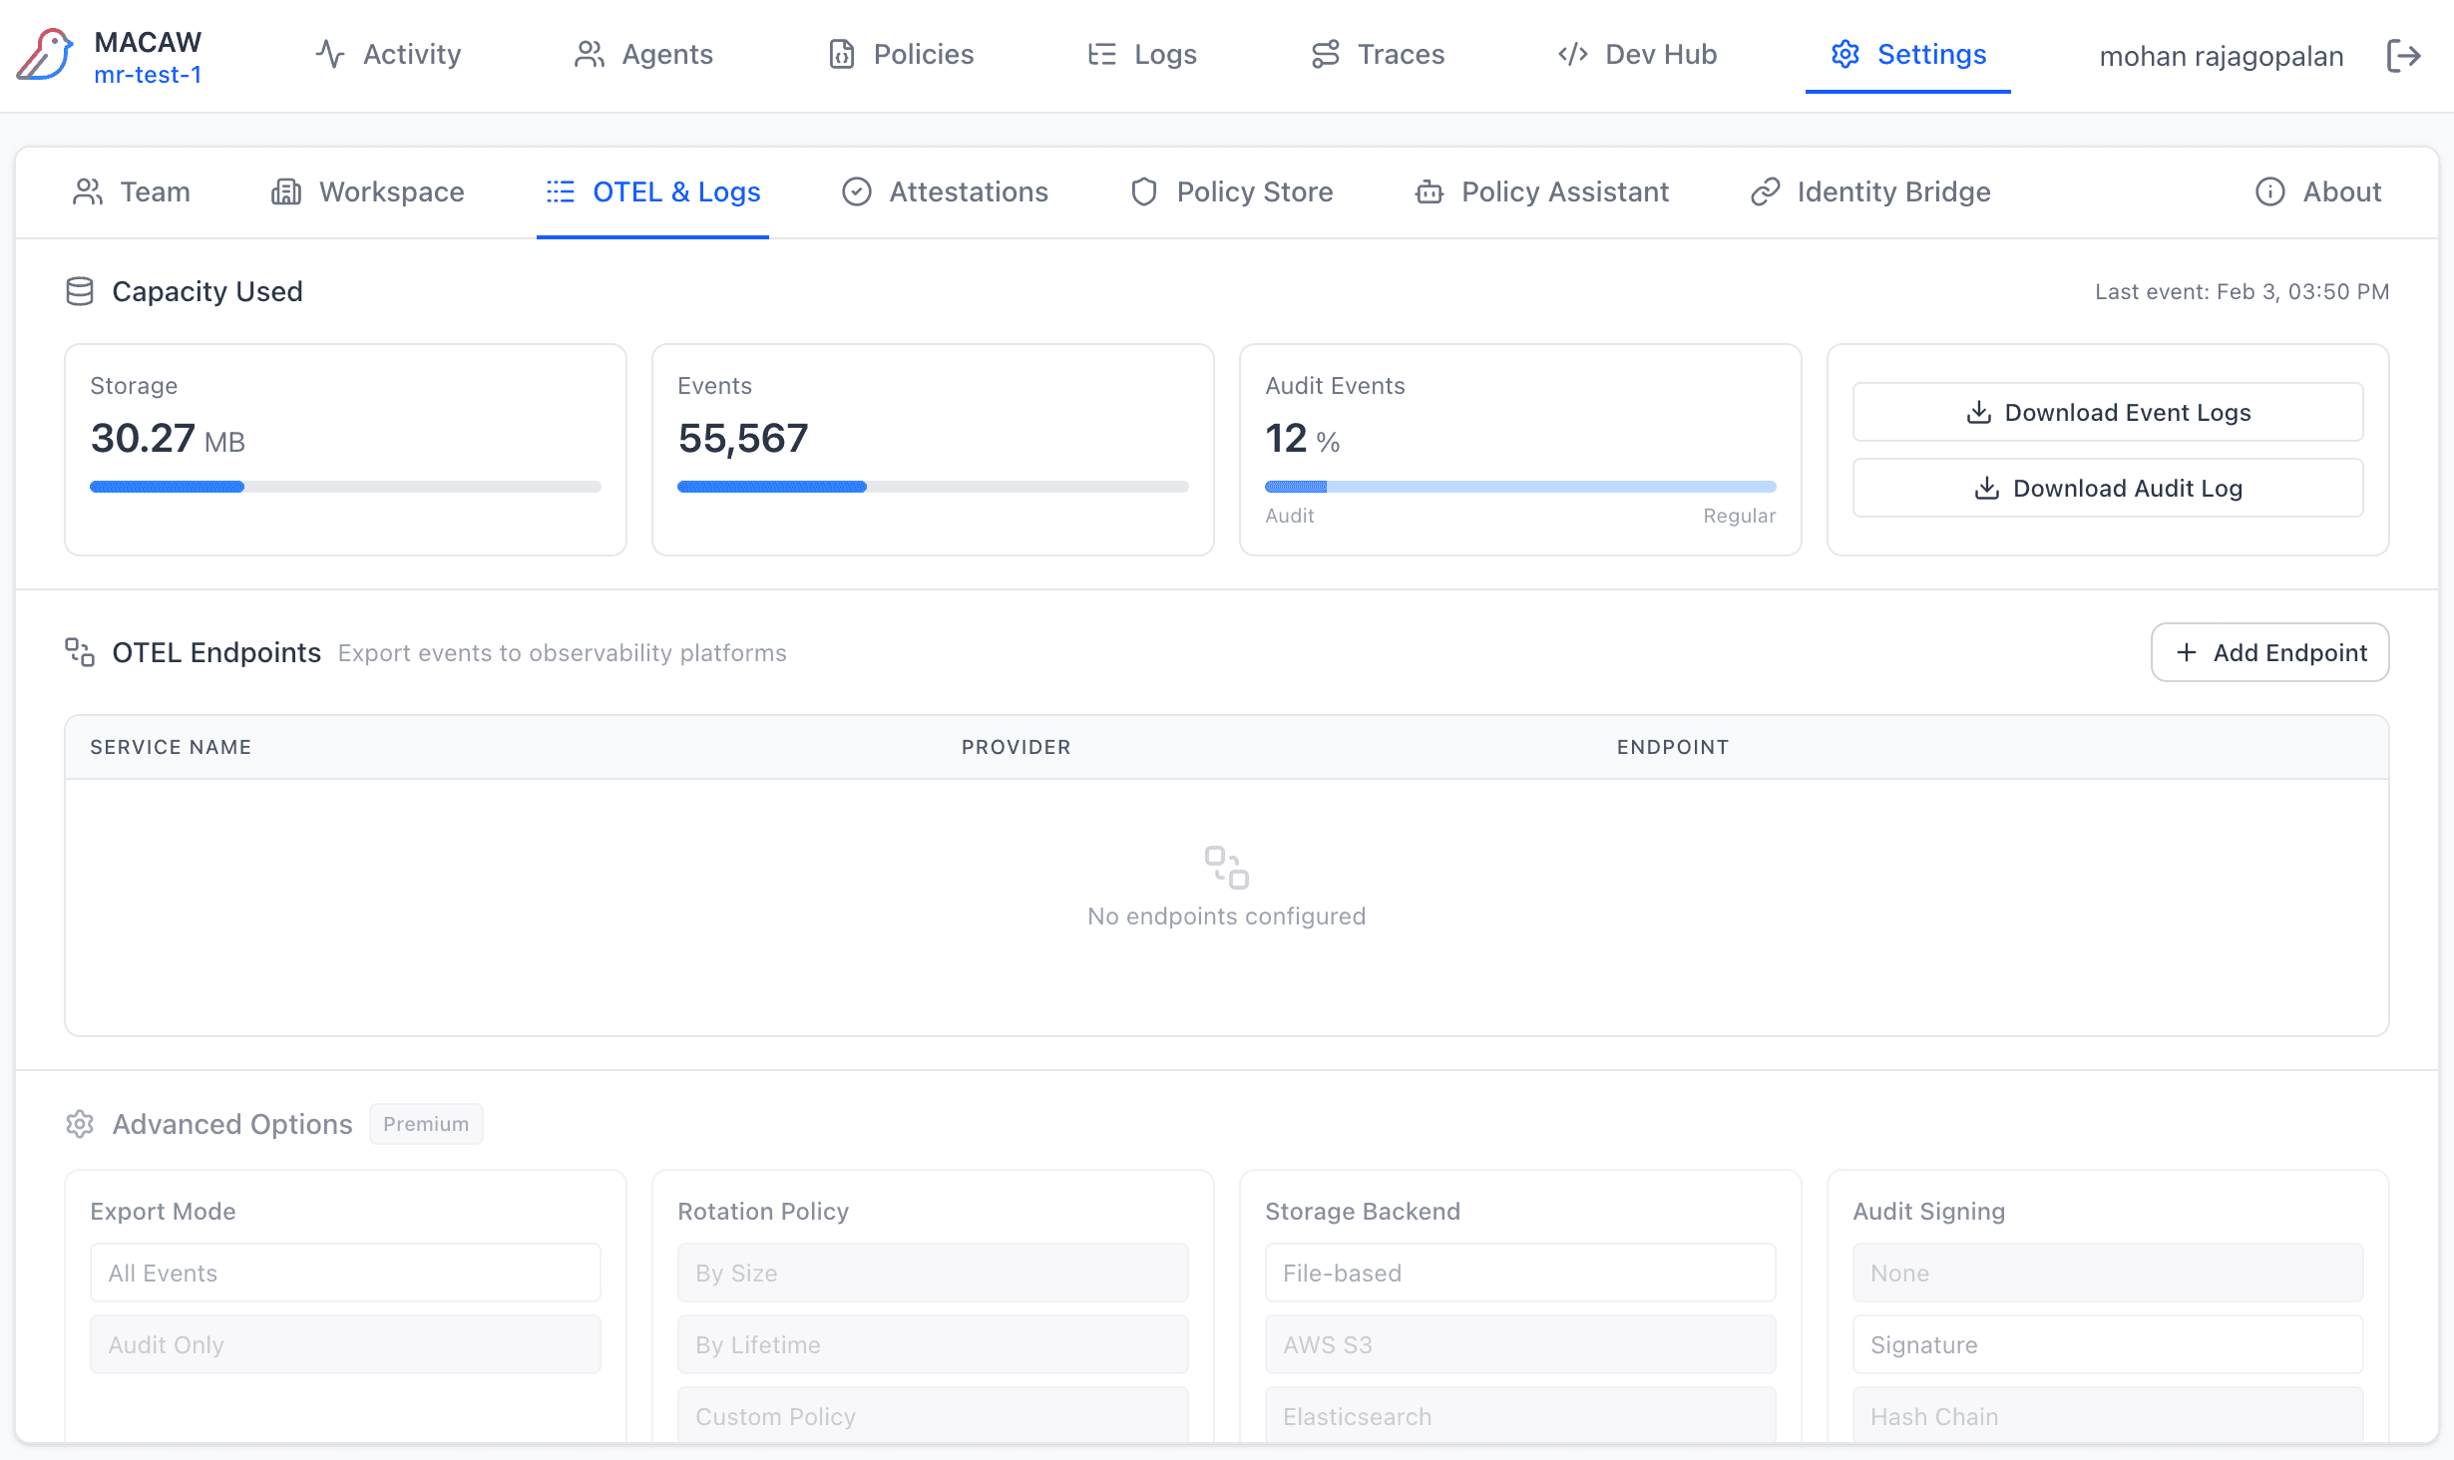Click the Dev Hub code brackets icon
The width and height of the screenshot is (2454, 1460).
1573,54
